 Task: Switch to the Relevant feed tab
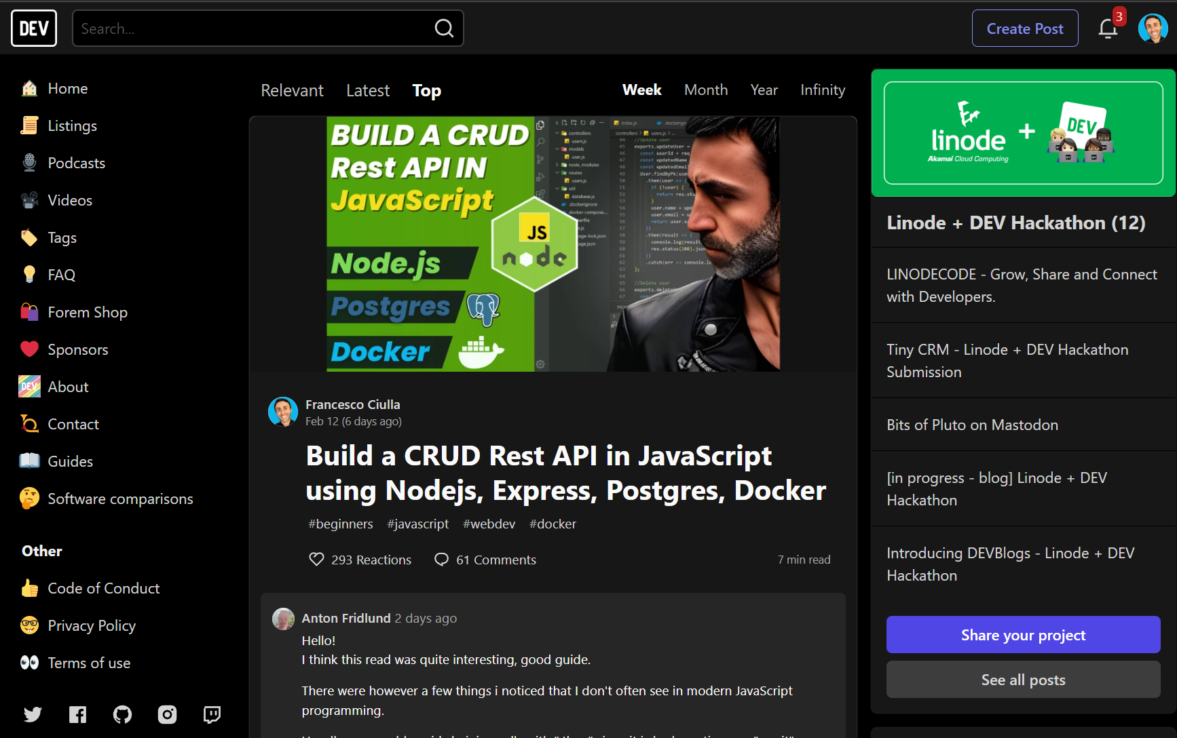(292, 90)
